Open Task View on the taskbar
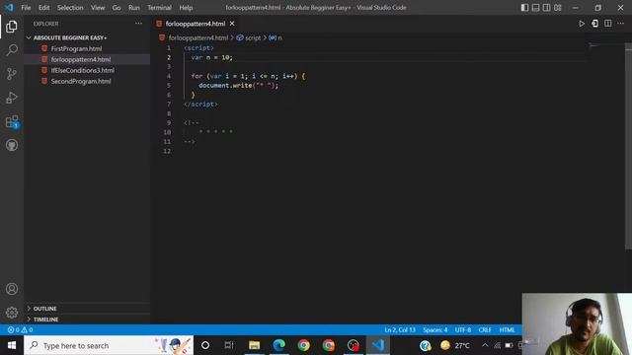 point(229,345)
